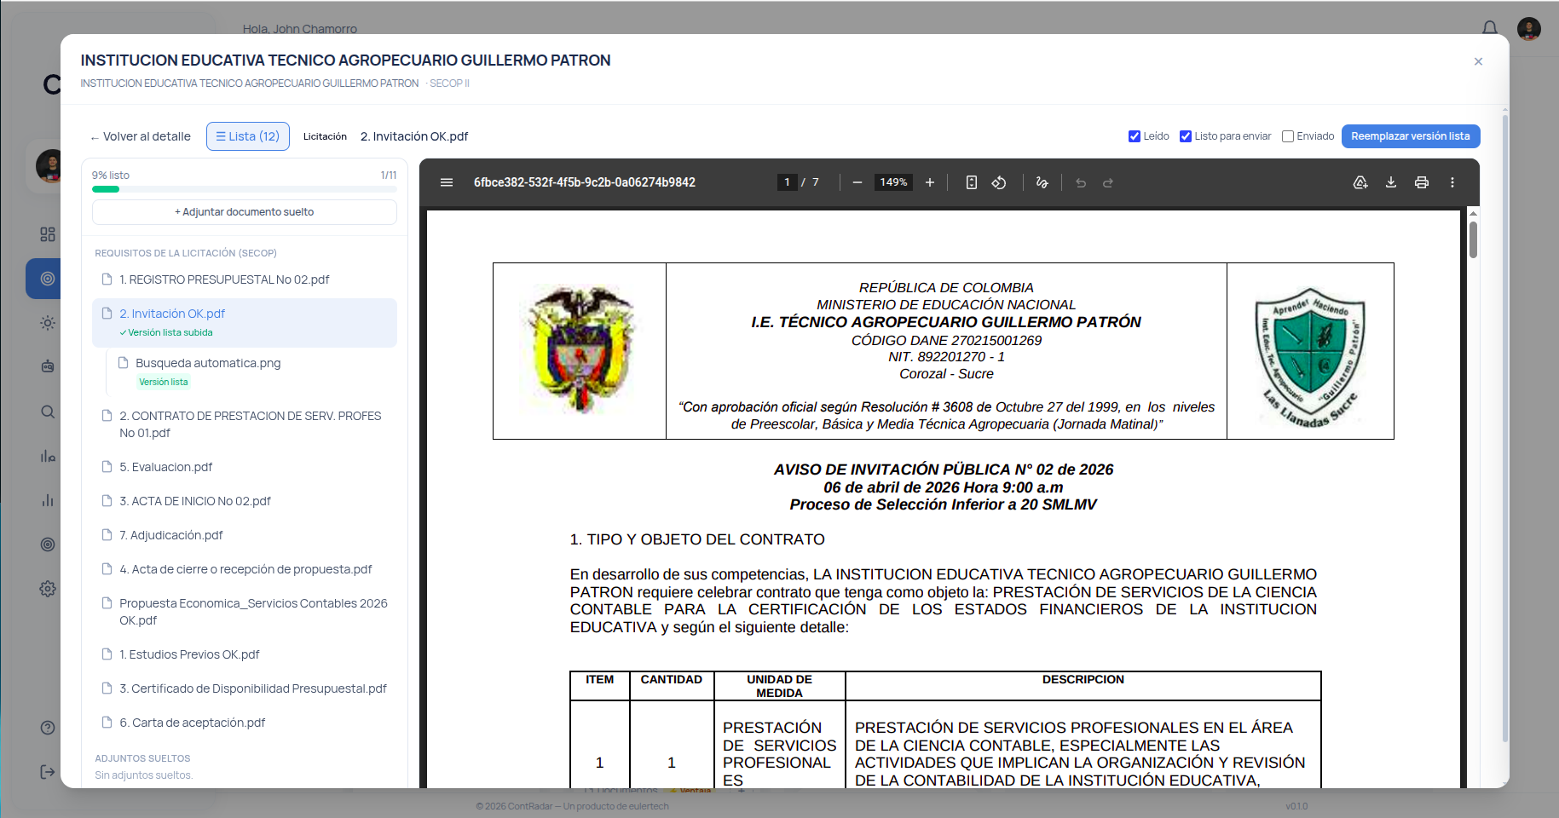
Task: Click the robot sidebar icon
Action: [x=48, y=366]
